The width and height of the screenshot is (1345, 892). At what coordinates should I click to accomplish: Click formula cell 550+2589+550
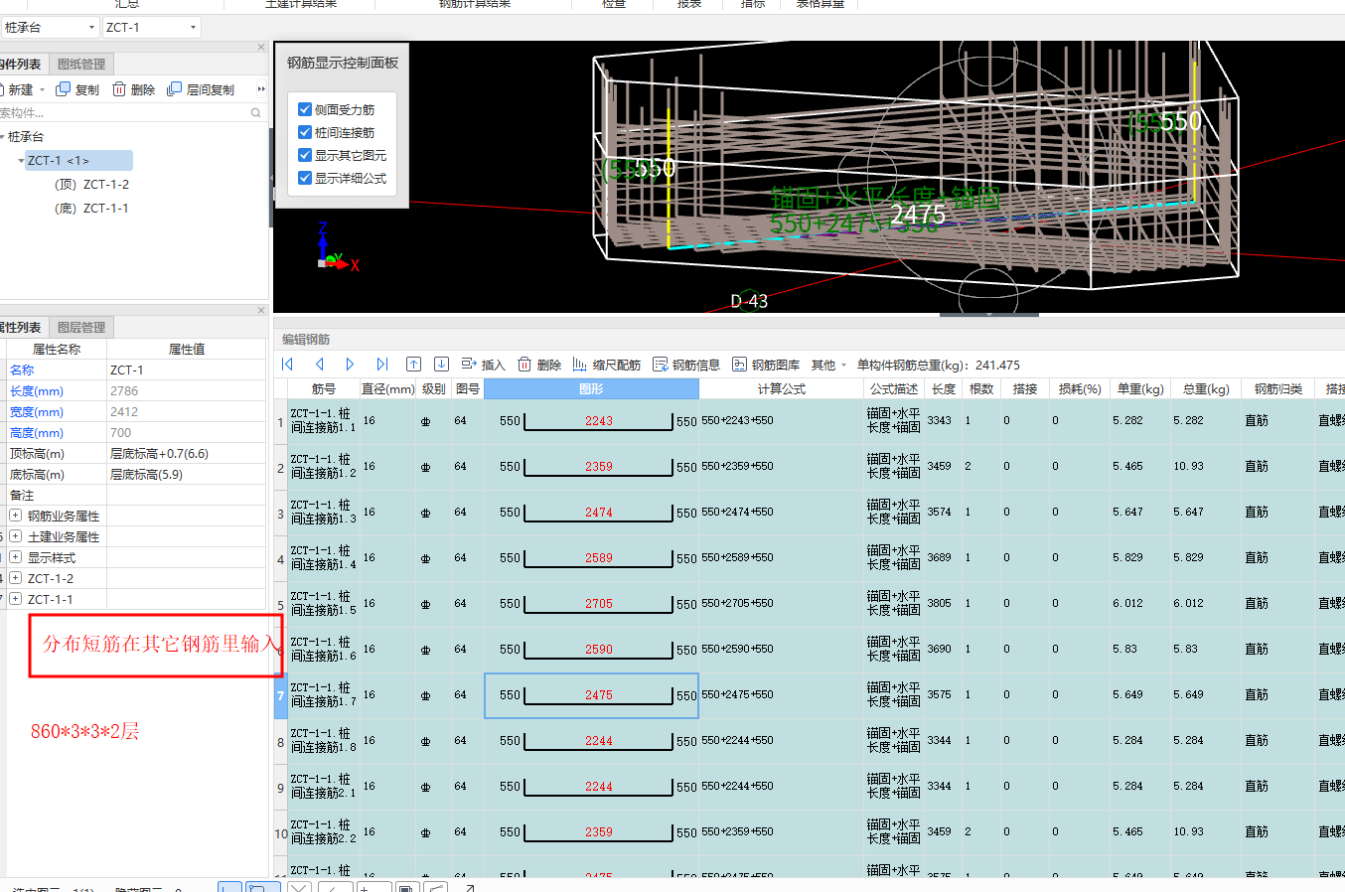pos(782,558)
